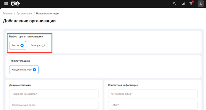Open the shopping cart

point(191,4)
